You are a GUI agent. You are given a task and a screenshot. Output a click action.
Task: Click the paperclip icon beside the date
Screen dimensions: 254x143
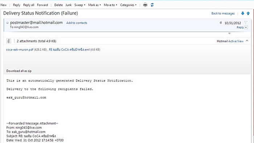[221, 23]
